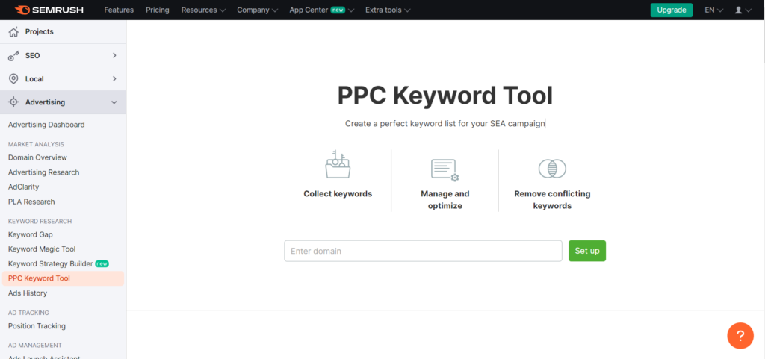
Task: Click the PPC Keyword Tool heading
Action: coord(445,96)
